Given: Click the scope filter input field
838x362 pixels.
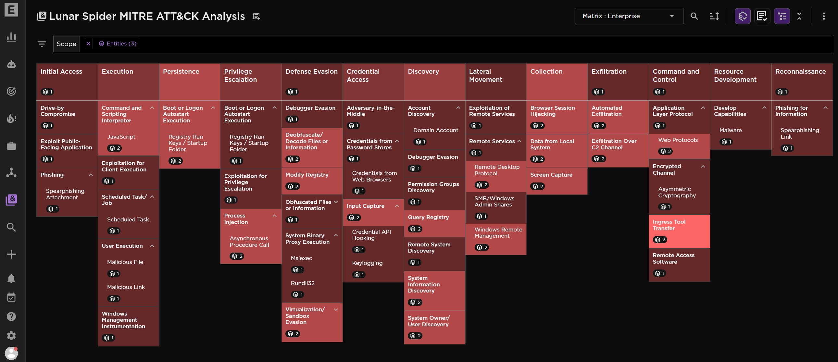Looking at the screenshot, I should [456, 44].
